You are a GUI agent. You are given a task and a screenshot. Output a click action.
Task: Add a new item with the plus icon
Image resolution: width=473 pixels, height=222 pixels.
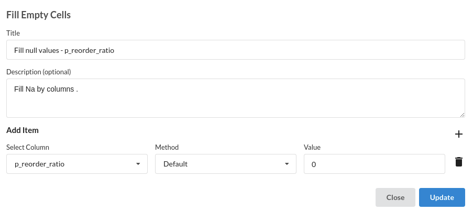click(458, 134)
